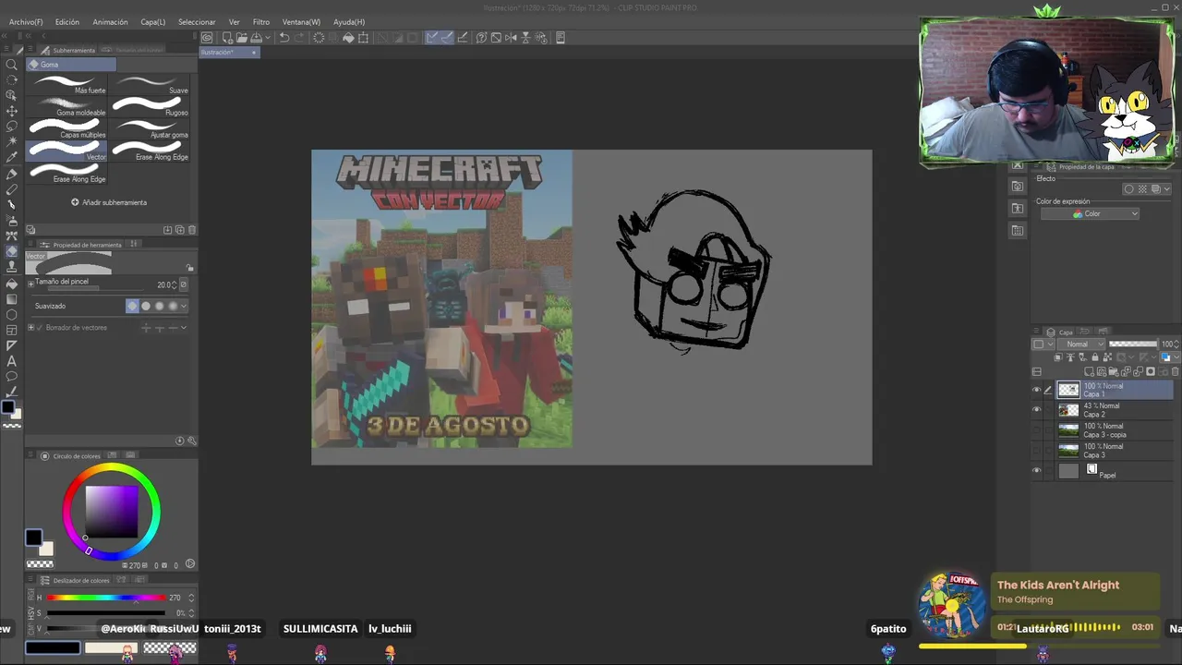
Task: Adjust the layer opacity slider
Action: tap(1133, 344)
